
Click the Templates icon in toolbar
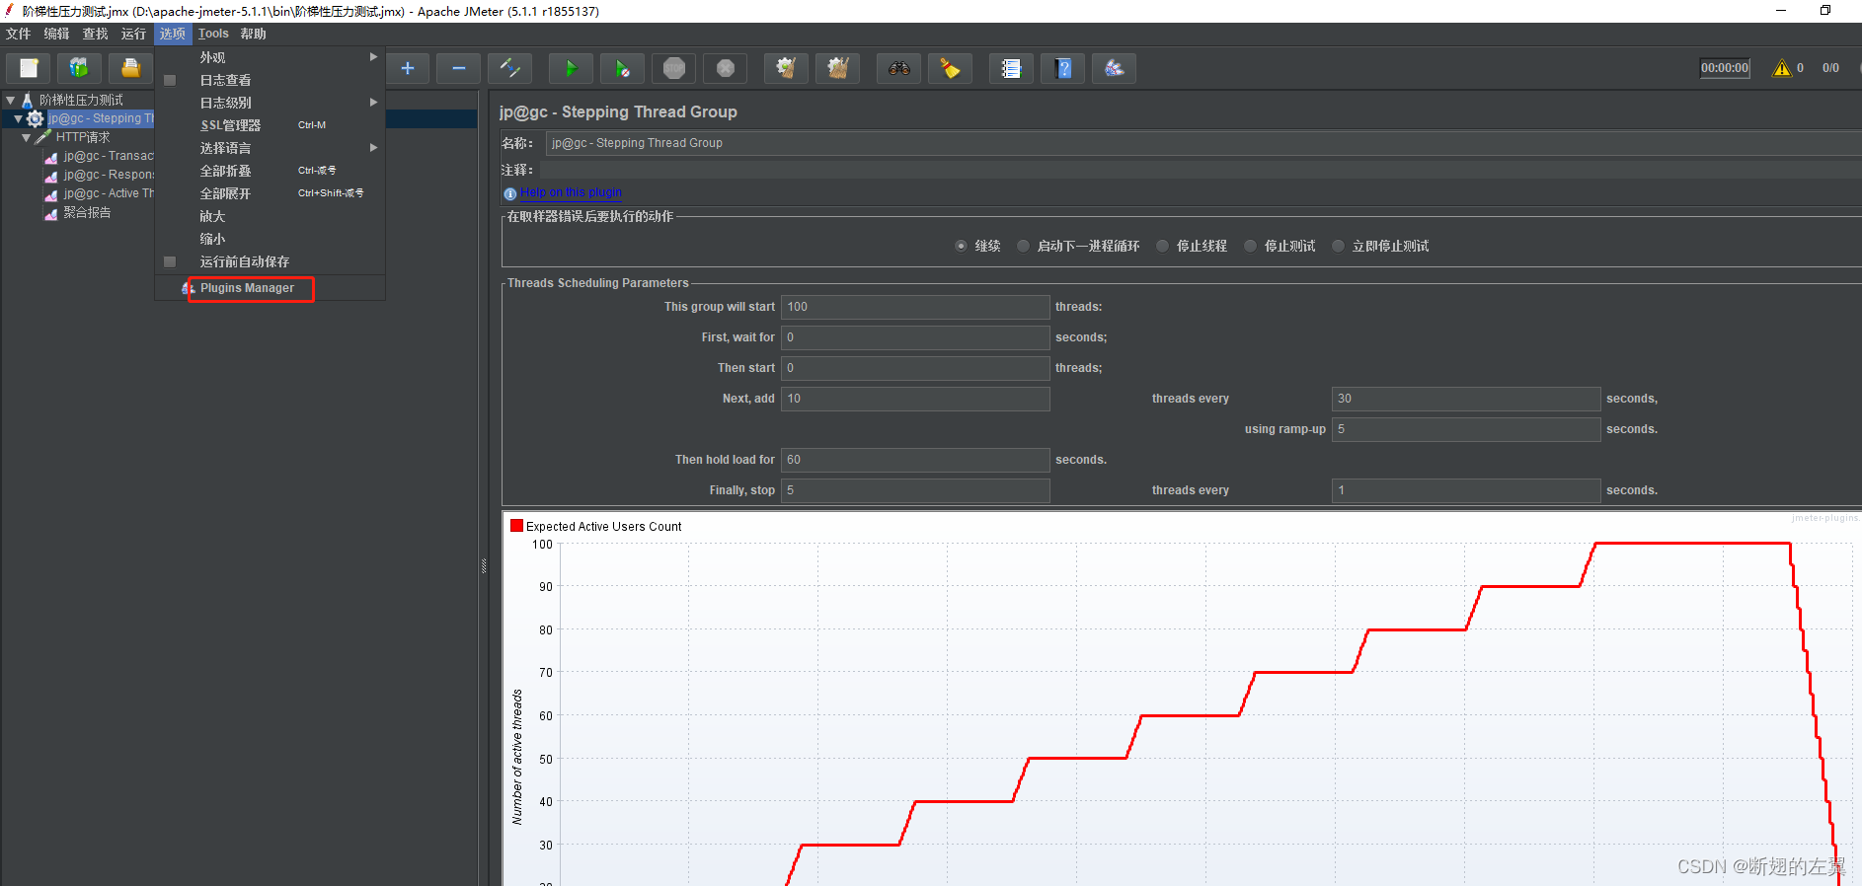pos(79,68)
